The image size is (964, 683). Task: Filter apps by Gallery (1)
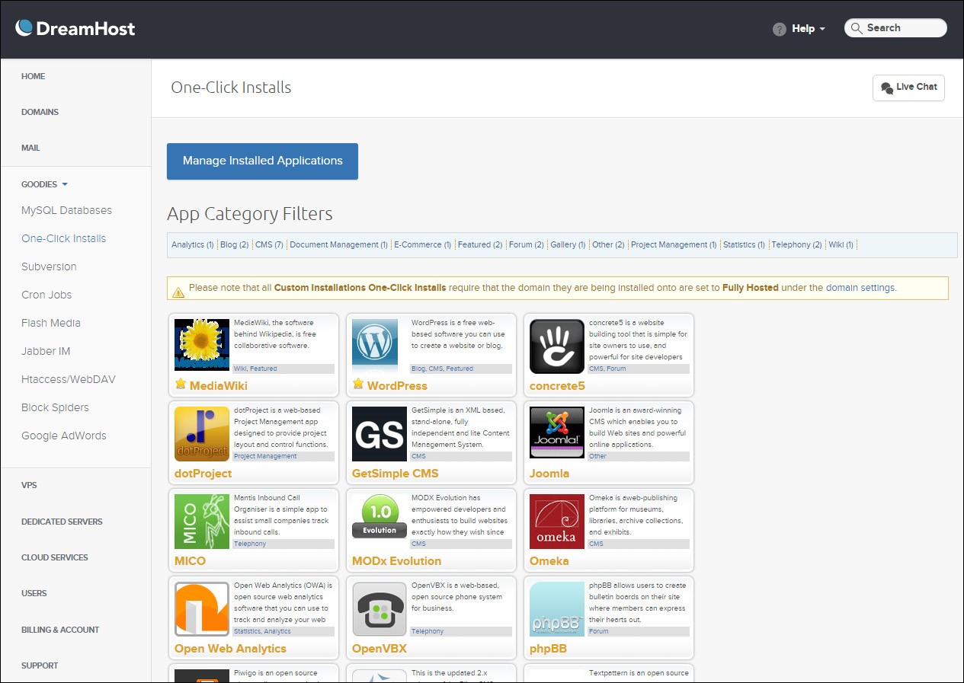tap(568, 244)
